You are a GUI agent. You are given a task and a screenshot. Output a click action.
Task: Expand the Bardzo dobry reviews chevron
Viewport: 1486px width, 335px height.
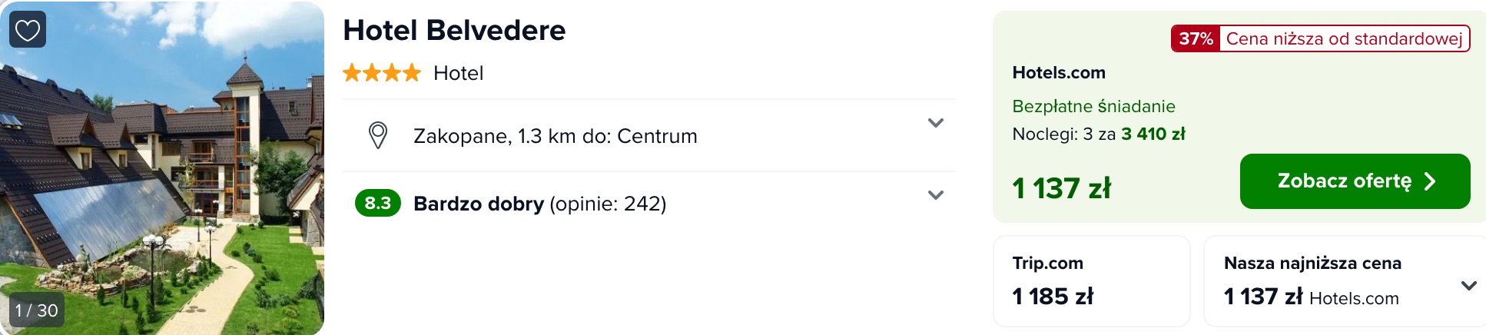pos(935,195)
